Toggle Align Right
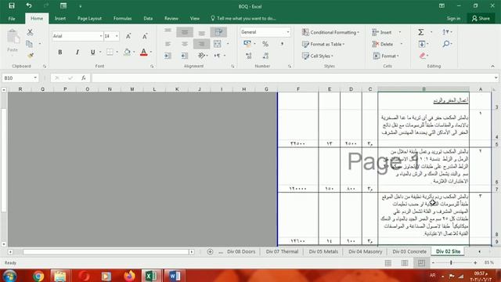This screenshot has width=501, height=282. click(201, 44)
